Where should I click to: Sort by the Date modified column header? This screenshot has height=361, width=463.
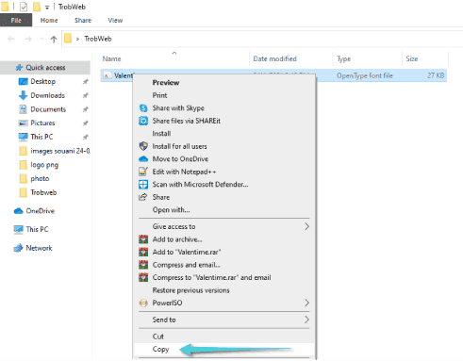[x=291, y=58]
